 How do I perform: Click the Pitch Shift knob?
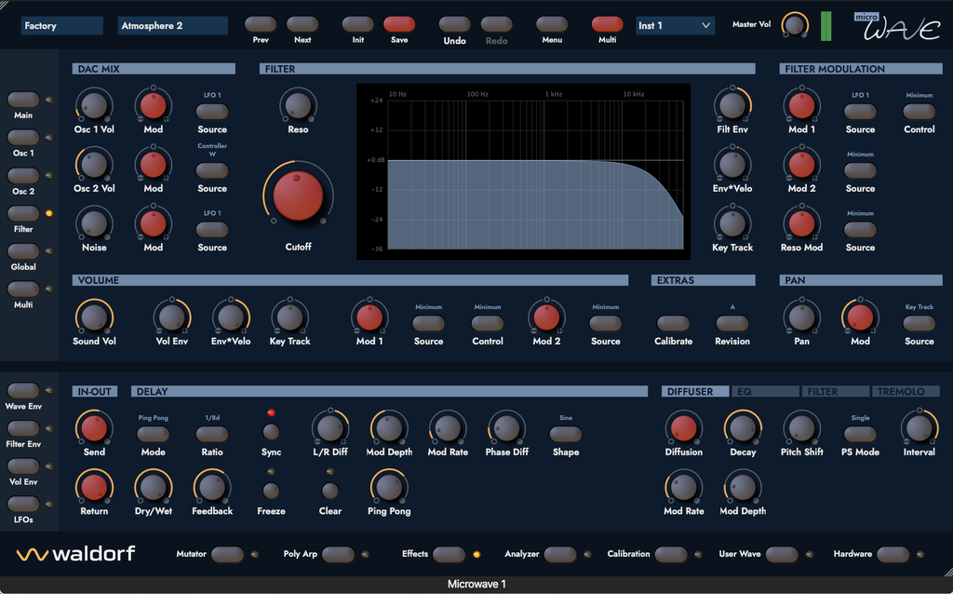801,427
